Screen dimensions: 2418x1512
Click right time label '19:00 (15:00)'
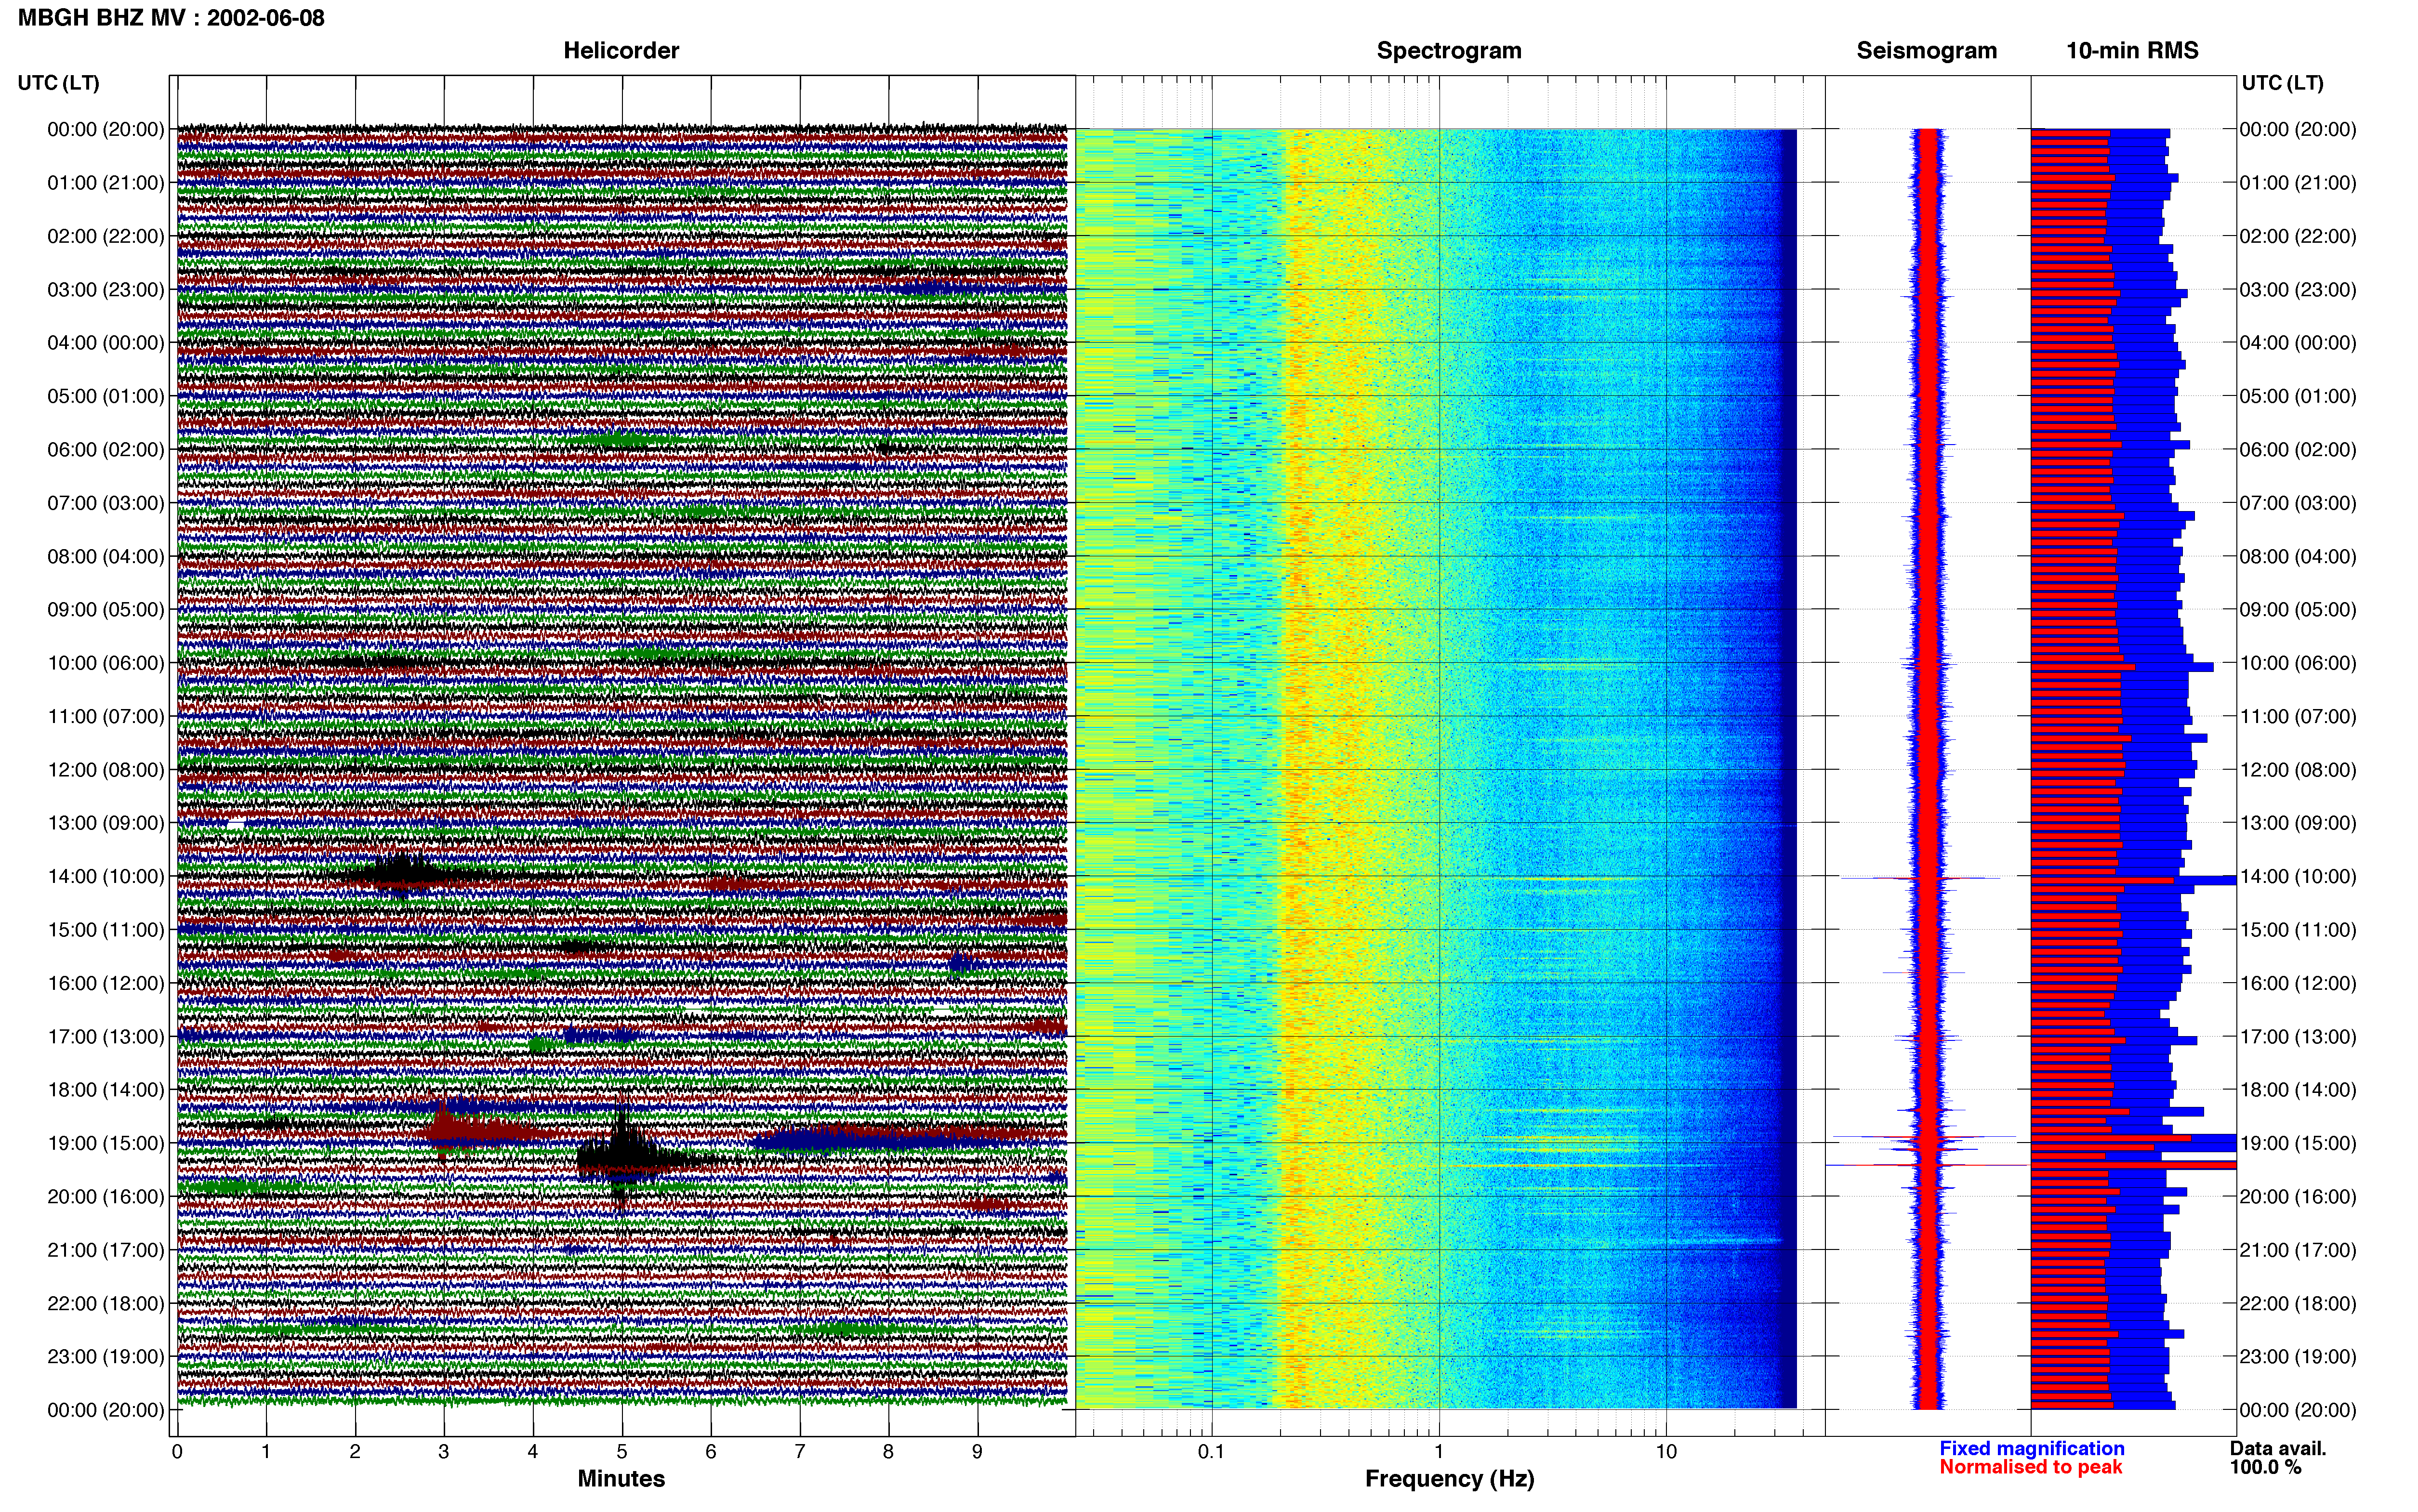pyautogui.click(x=2298, y=1142)
